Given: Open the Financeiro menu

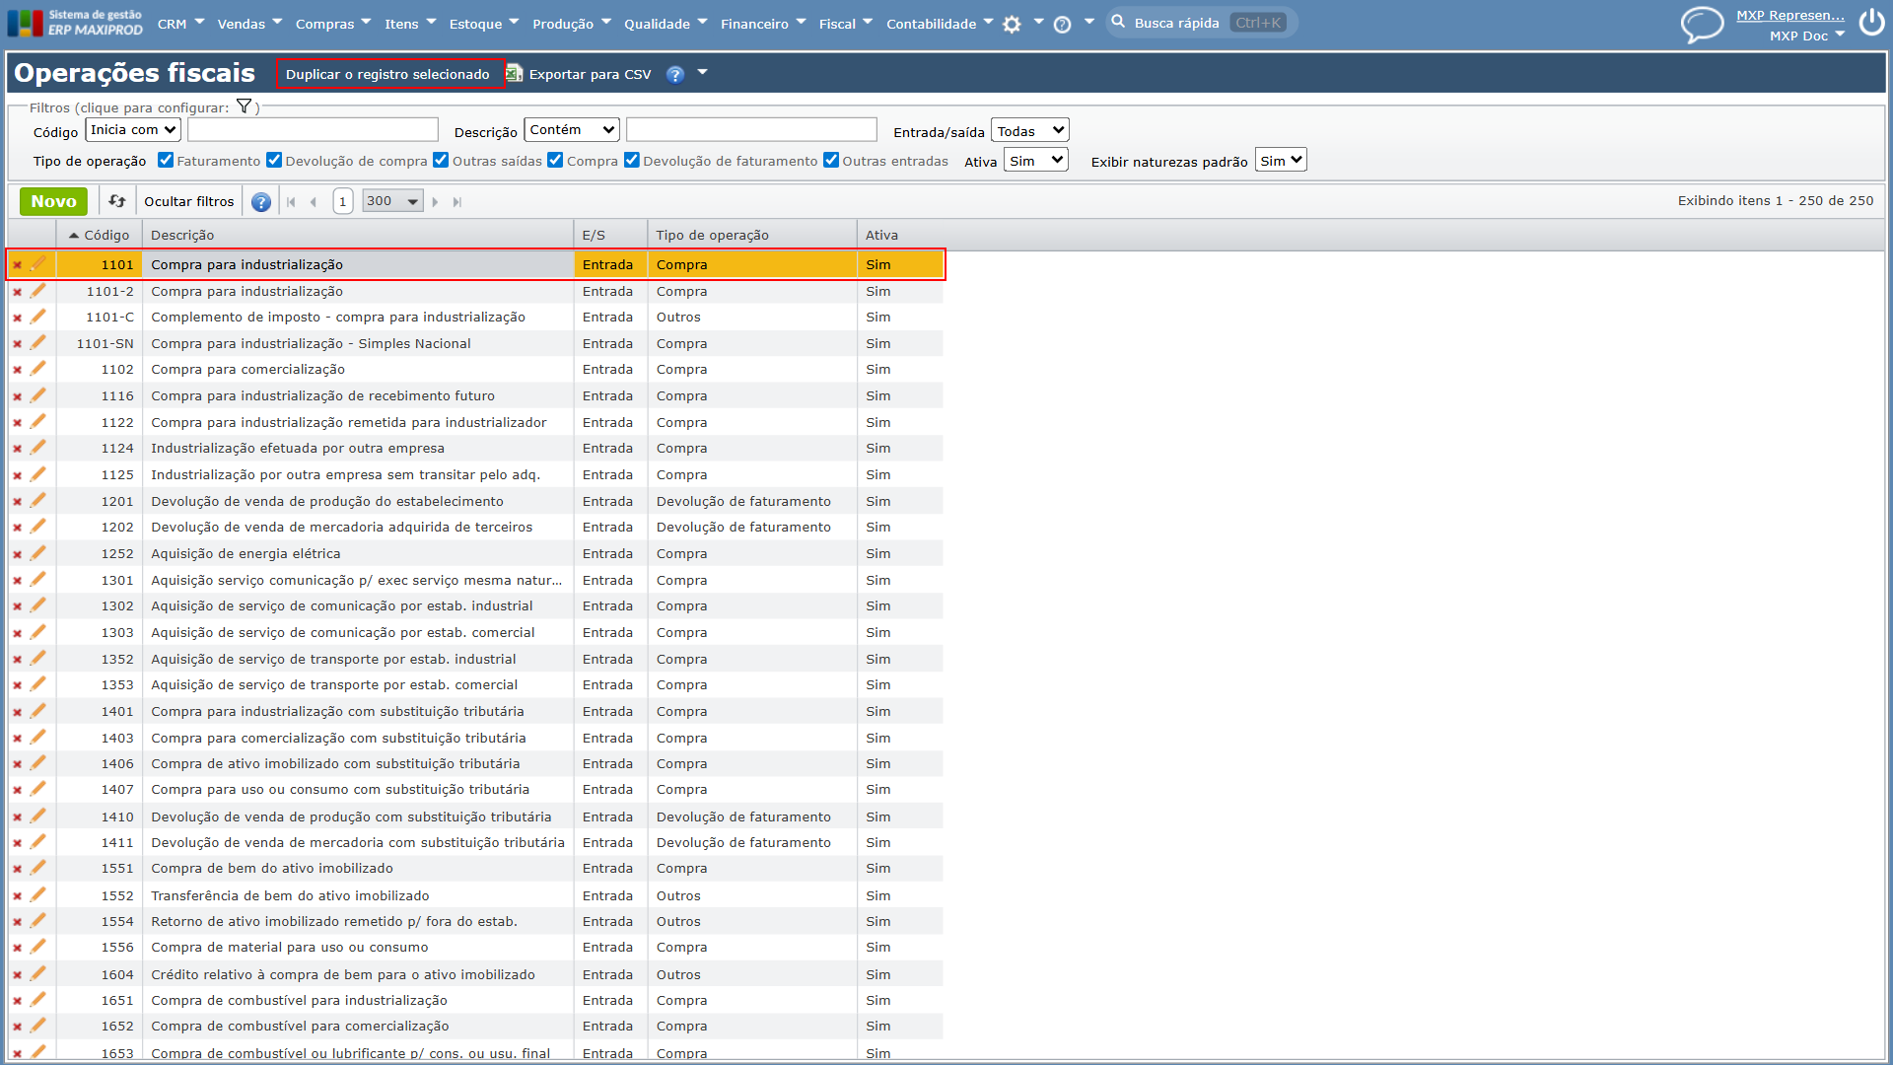Looking at the screenshot, I should point(763,24).
